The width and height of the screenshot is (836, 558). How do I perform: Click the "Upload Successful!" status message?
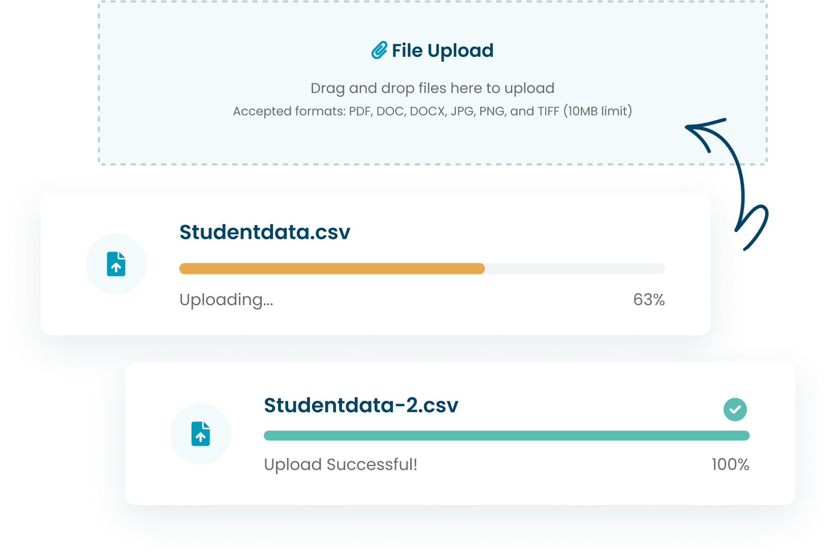click(x=340, y=464)
